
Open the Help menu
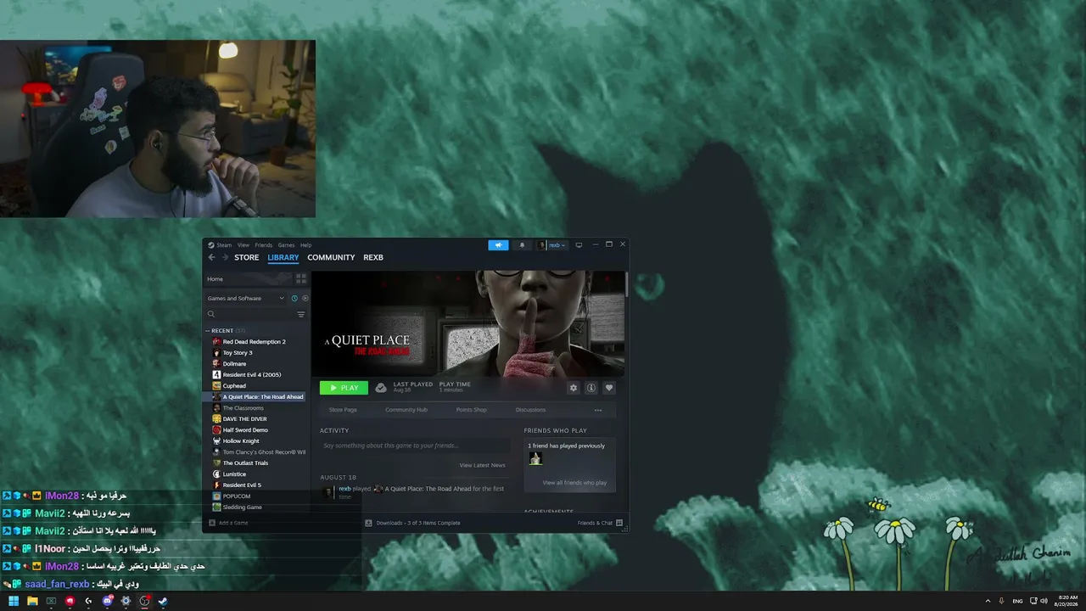coord(306,245)
